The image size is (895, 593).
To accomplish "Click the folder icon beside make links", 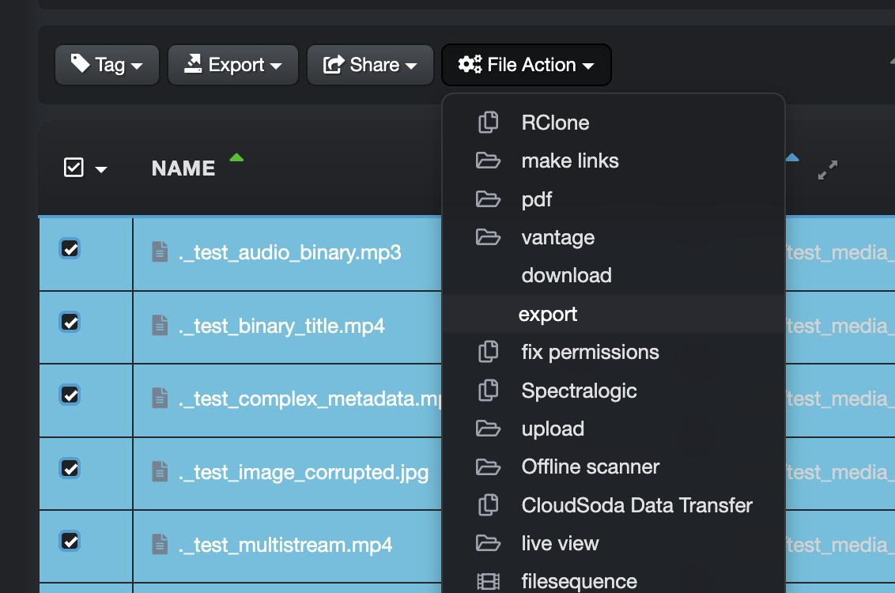I will click(x=488, y=161).
